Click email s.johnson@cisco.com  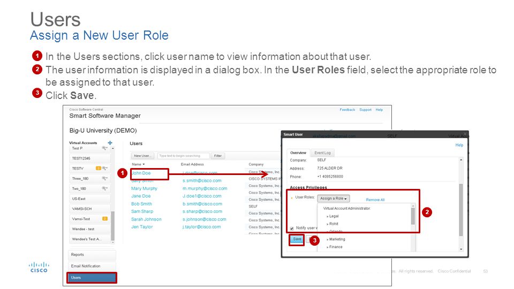point(204,219)
